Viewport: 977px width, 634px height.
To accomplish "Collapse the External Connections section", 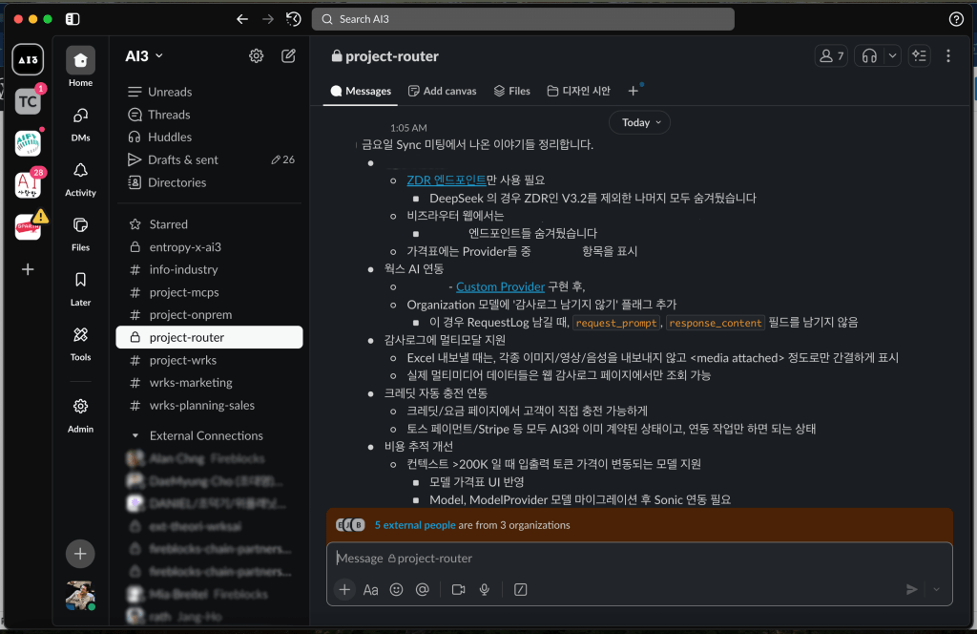I will [135, 435].
